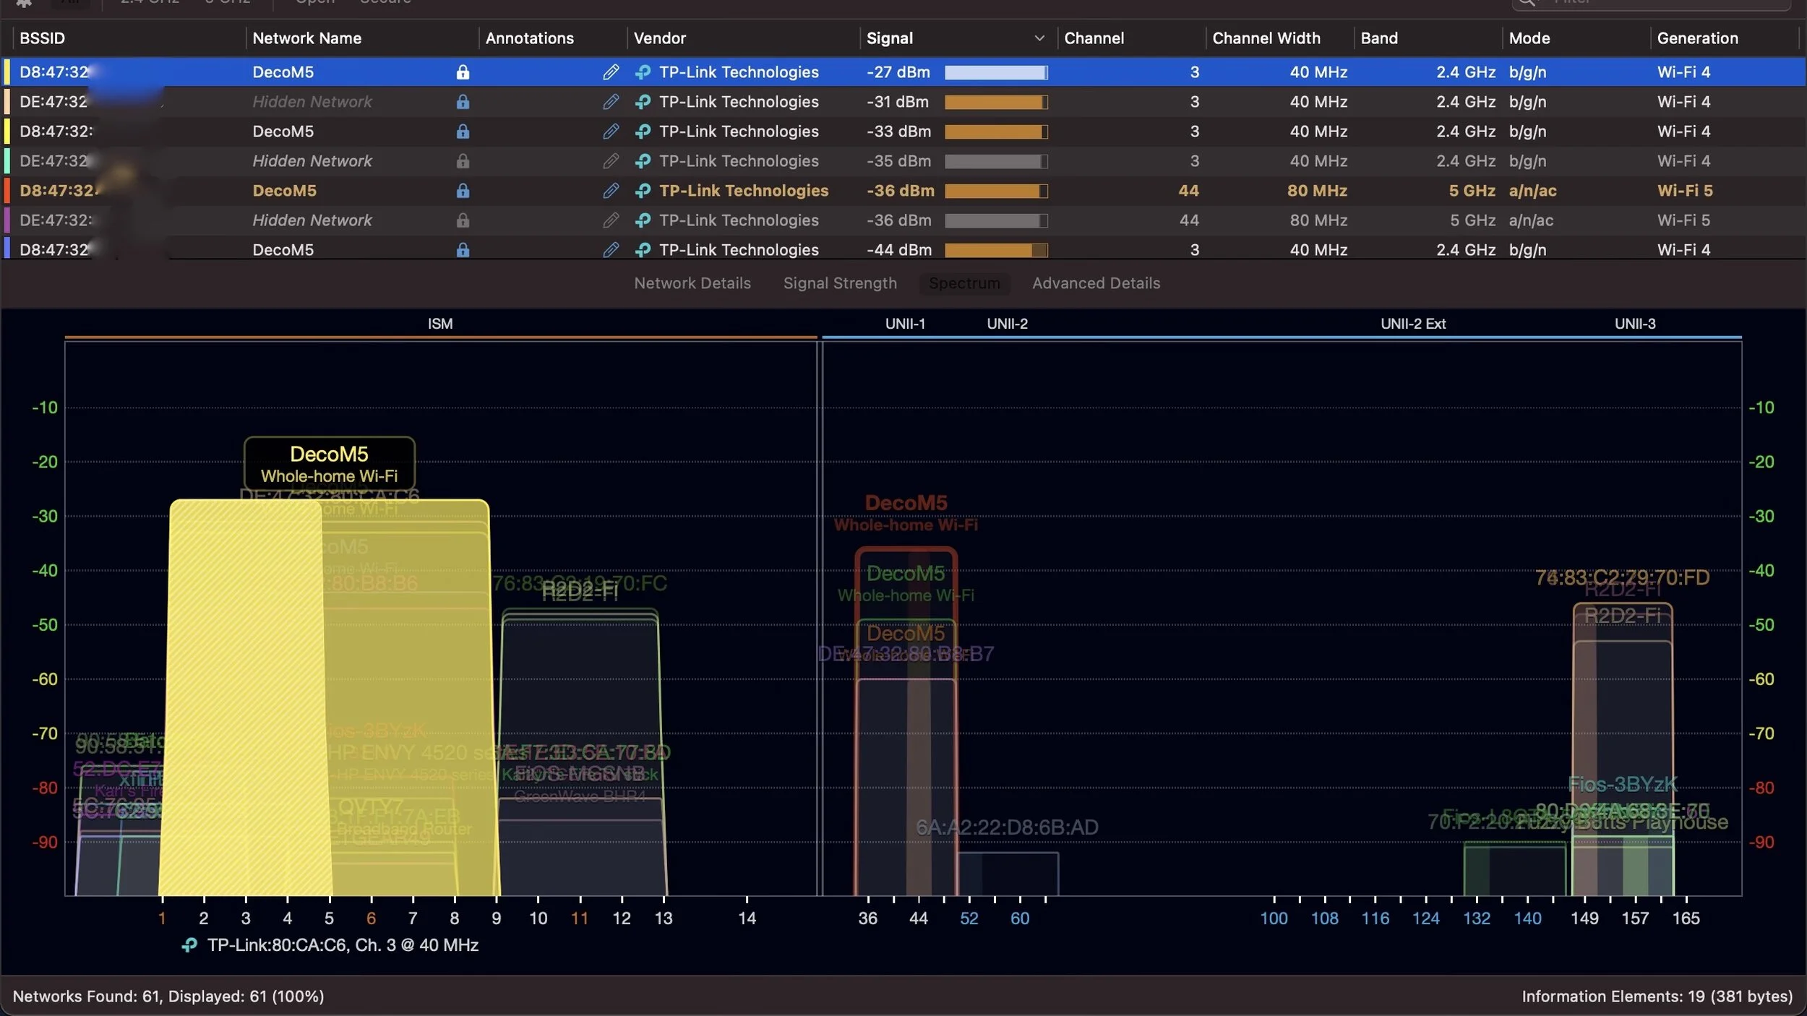Click the lock icon in the -33 dBm DecoM5 row
This screenshot has width=1807, height=1016.
pos(463,132)
